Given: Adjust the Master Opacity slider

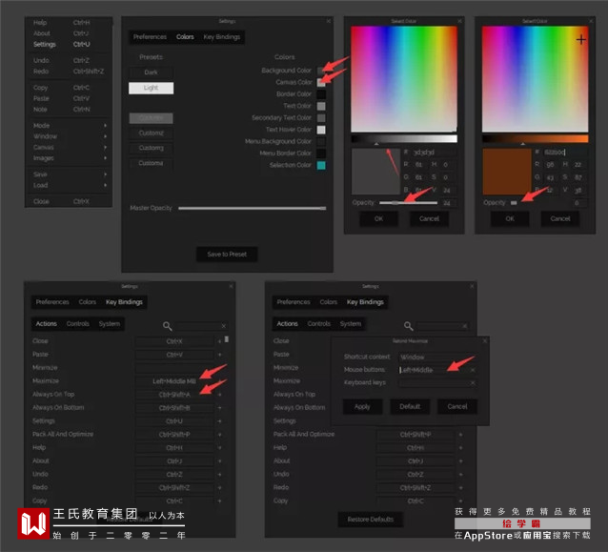Looking at the screenshot, I should [252, 208].
